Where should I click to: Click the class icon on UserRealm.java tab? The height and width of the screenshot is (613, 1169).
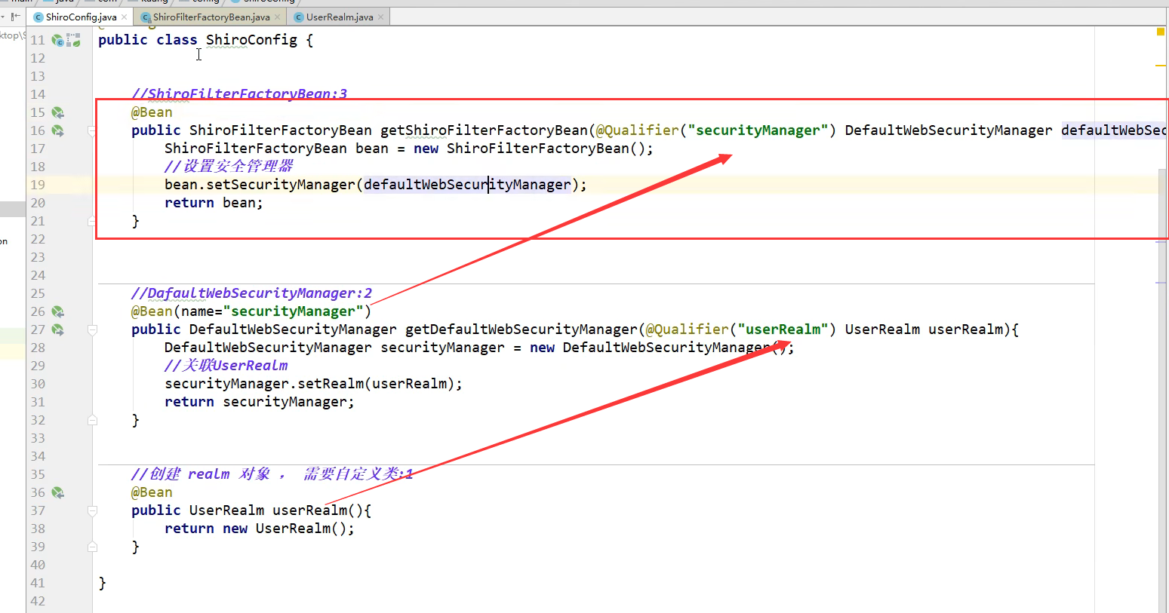point(299,17)
